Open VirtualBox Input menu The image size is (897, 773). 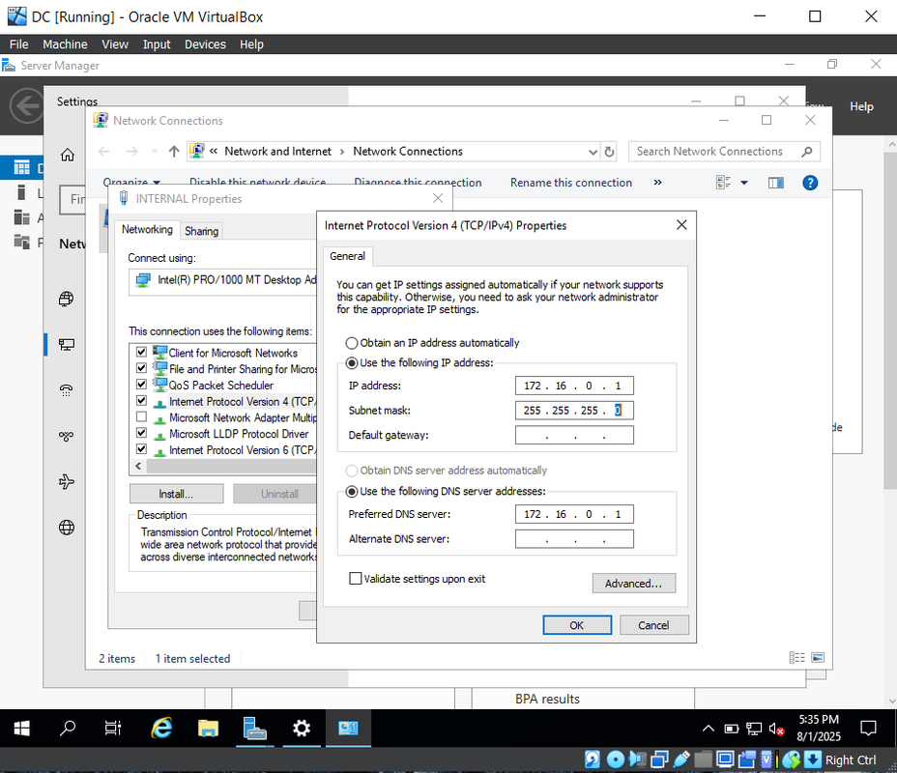point(157,44)
